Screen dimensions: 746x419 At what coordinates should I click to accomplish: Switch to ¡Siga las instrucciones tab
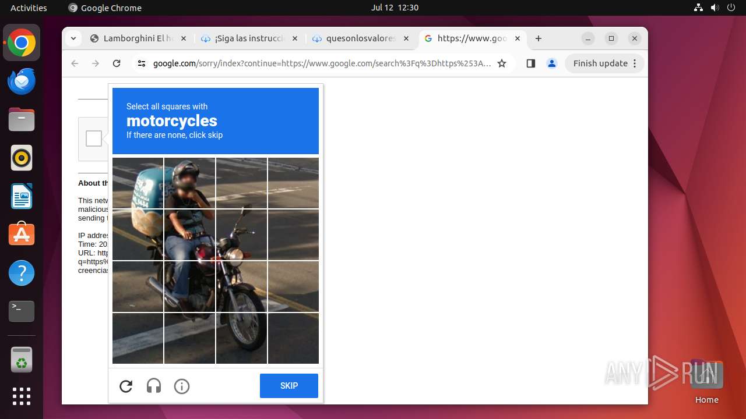click(249, 38)
